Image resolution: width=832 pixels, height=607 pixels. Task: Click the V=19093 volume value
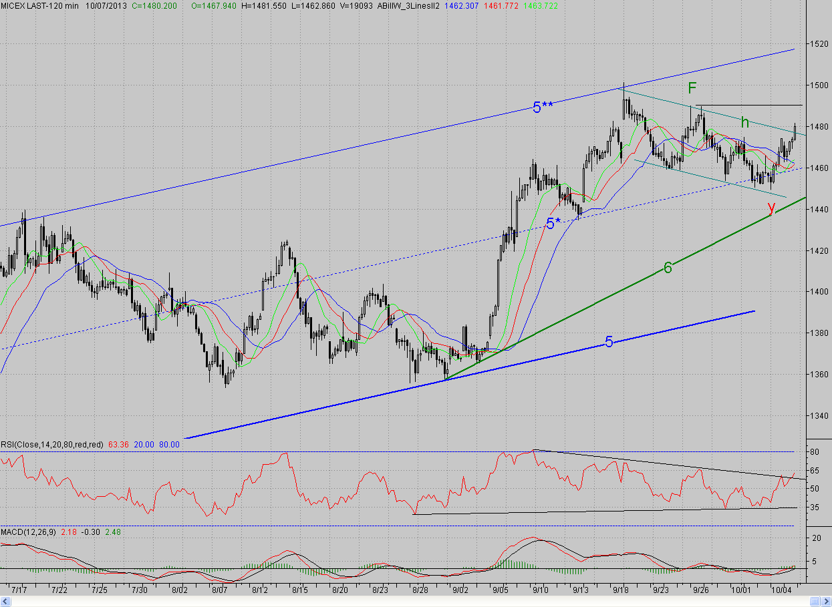coord(356,5)
